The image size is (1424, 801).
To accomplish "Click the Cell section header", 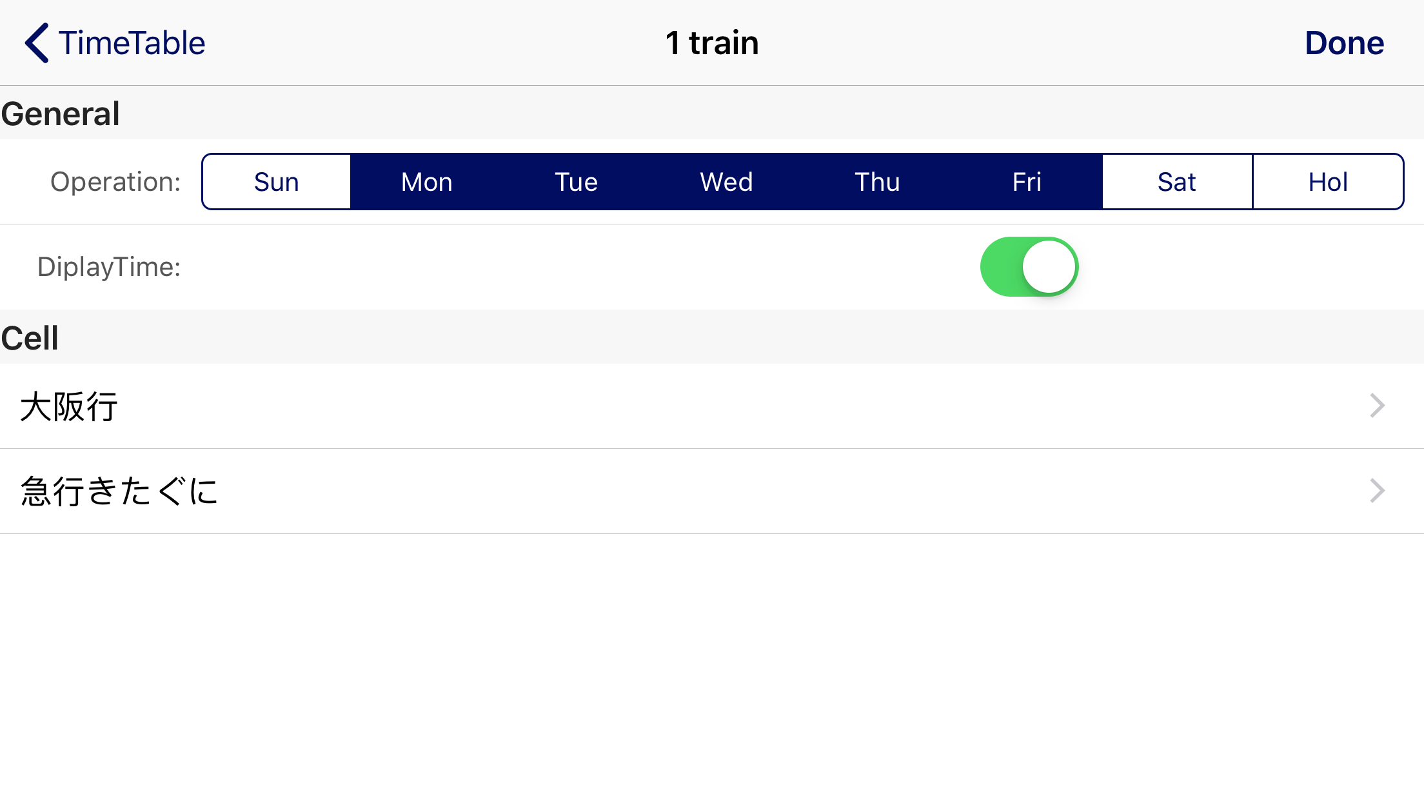I will (x=30, y=338).
